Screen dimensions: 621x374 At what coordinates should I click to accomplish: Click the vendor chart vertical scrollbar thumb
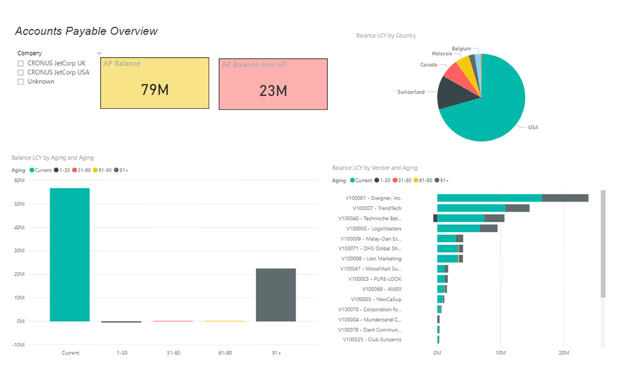[603, 243]
